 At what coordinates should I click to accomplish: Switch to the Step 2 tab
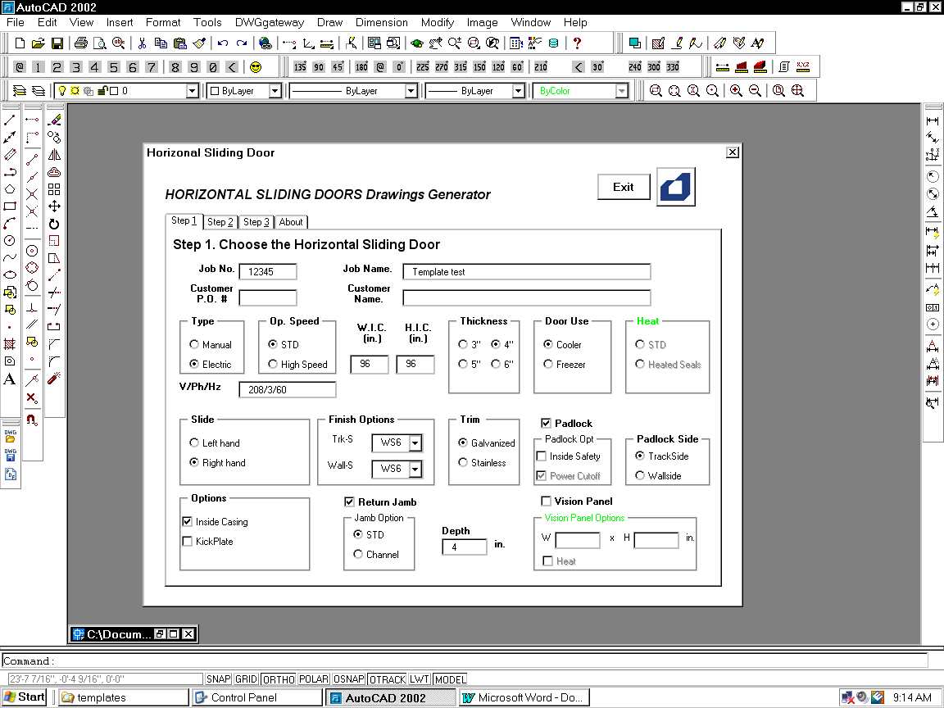tap(220, 222)
